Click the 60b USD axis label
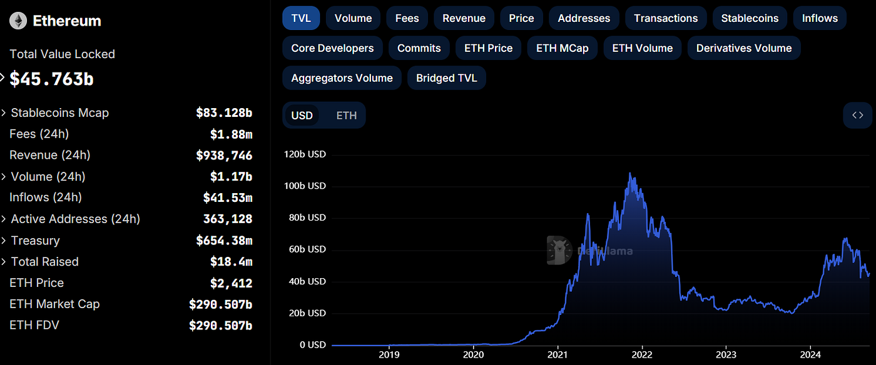The image size is (876, 365). coord(307,249)
